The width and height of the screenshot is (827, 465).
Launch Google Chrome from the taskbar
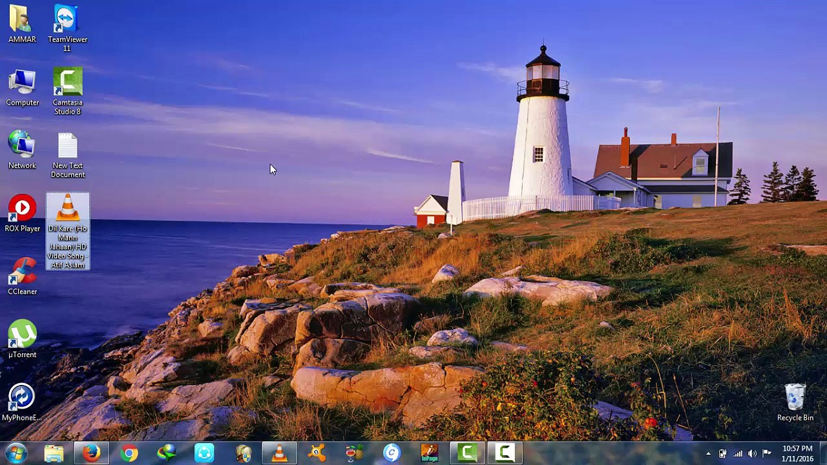129,453
